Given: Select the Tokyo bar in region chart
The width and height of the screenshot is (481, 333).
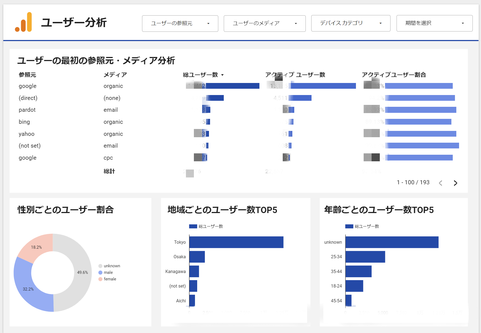Looking at the screenshot, I should tap(236, 242).
